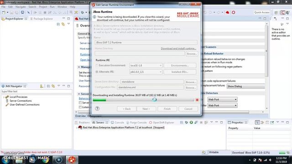The image size is (292, 164).
Task: Click the Name field with JBoss EAP 7.2 Runtime
Action: click(x=146, y=42)
